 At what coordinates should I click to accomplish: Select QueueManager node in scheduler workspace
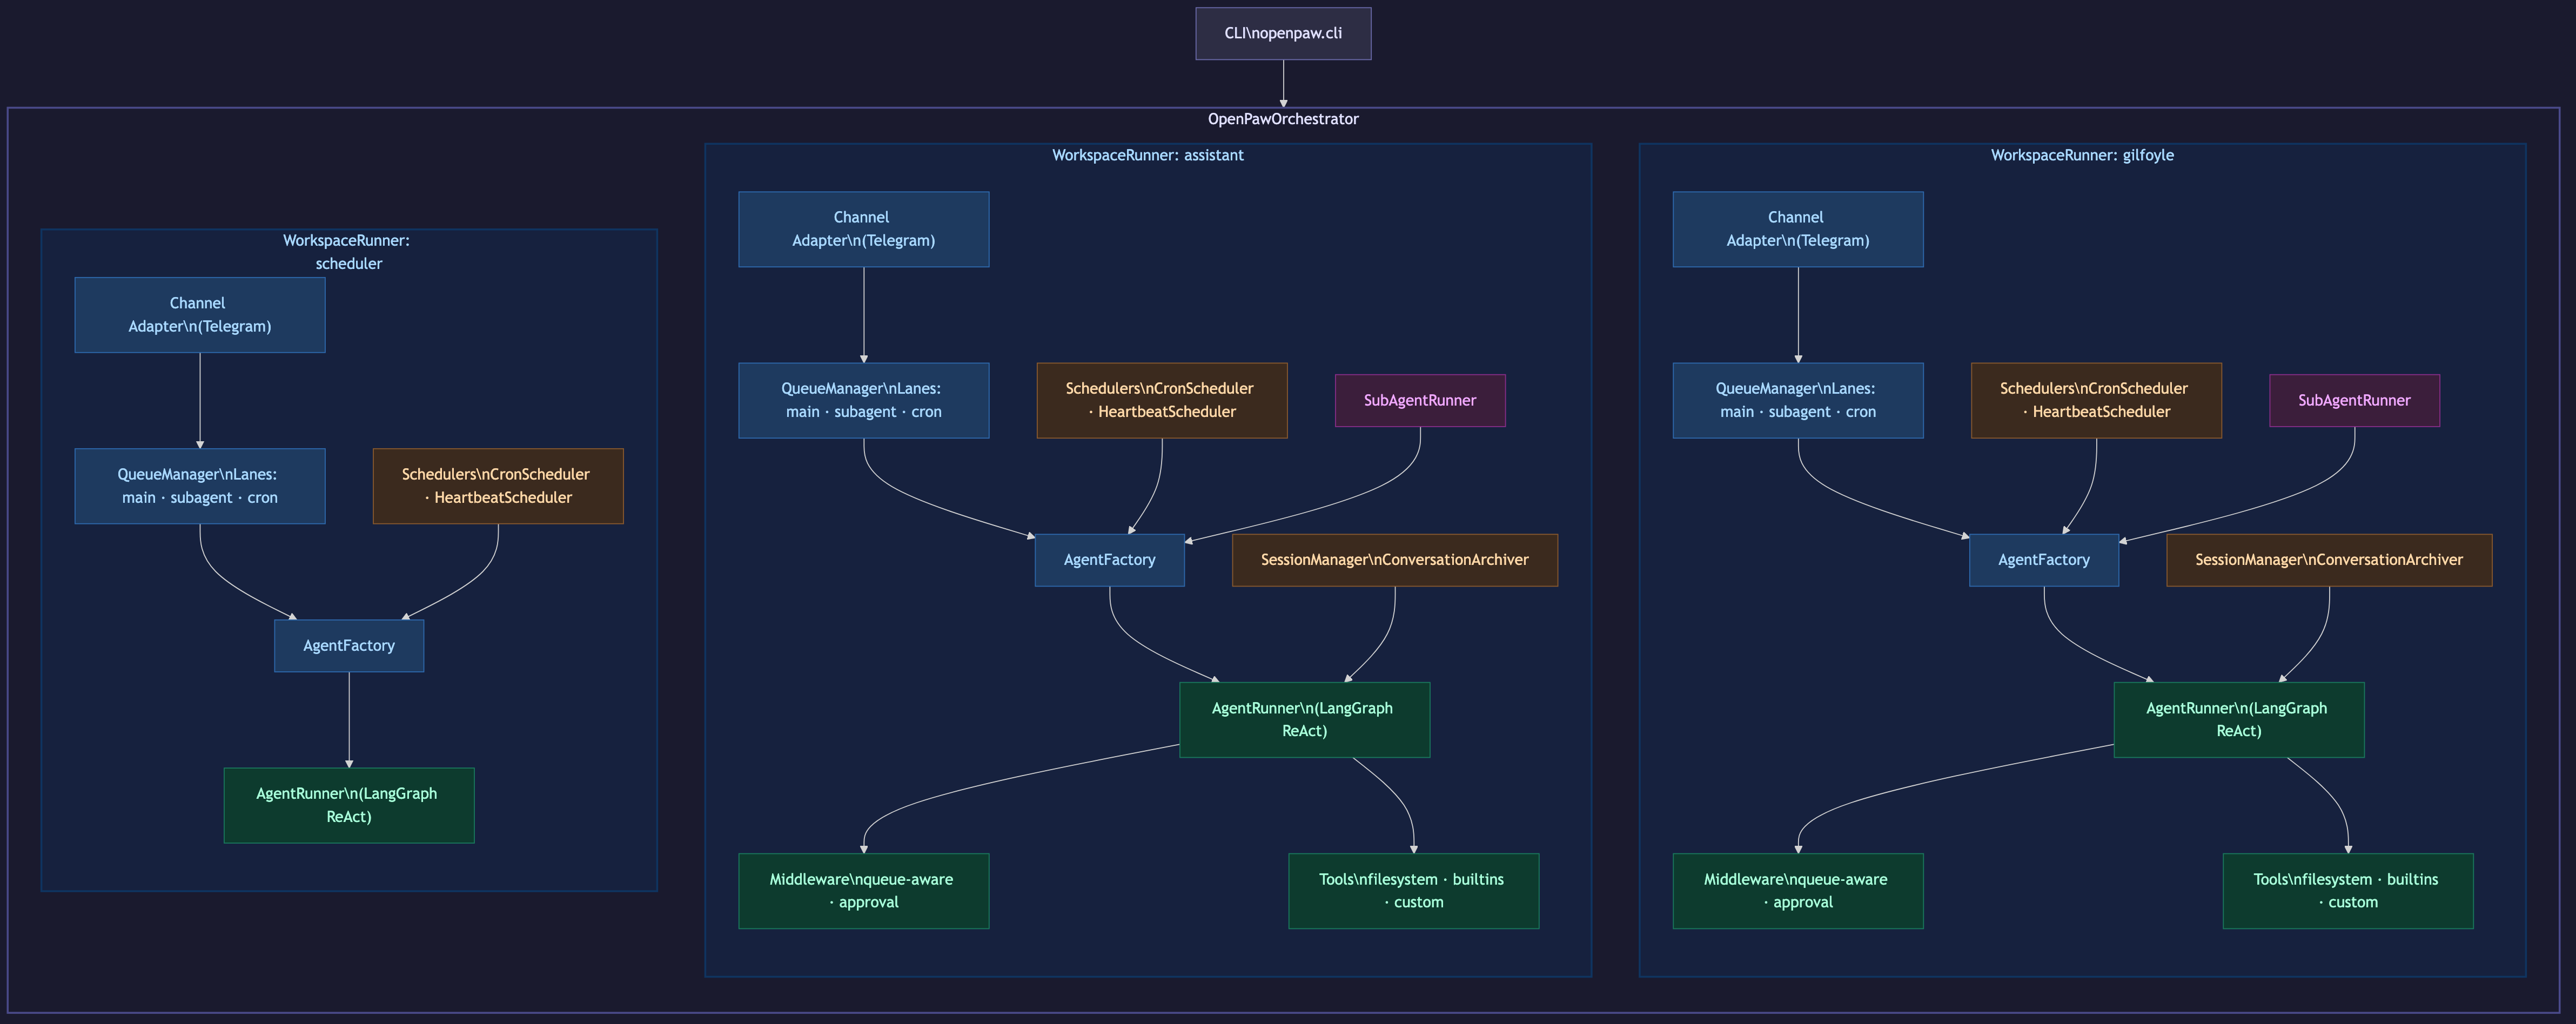tap(200, 486)
